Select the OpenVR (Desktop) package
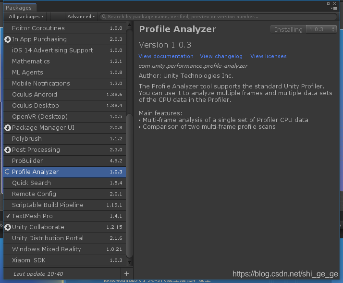Image resolution: width=343 pixels, height=283 pixels. pos(65,117)
